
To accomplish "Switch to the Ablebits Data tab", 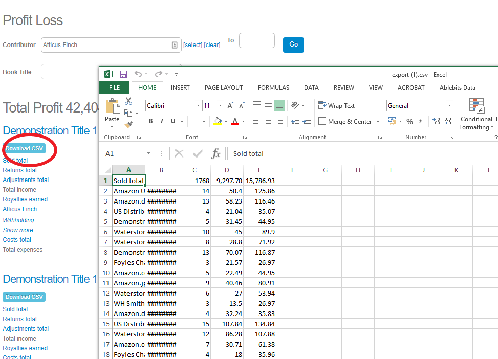I will [458, 87].
